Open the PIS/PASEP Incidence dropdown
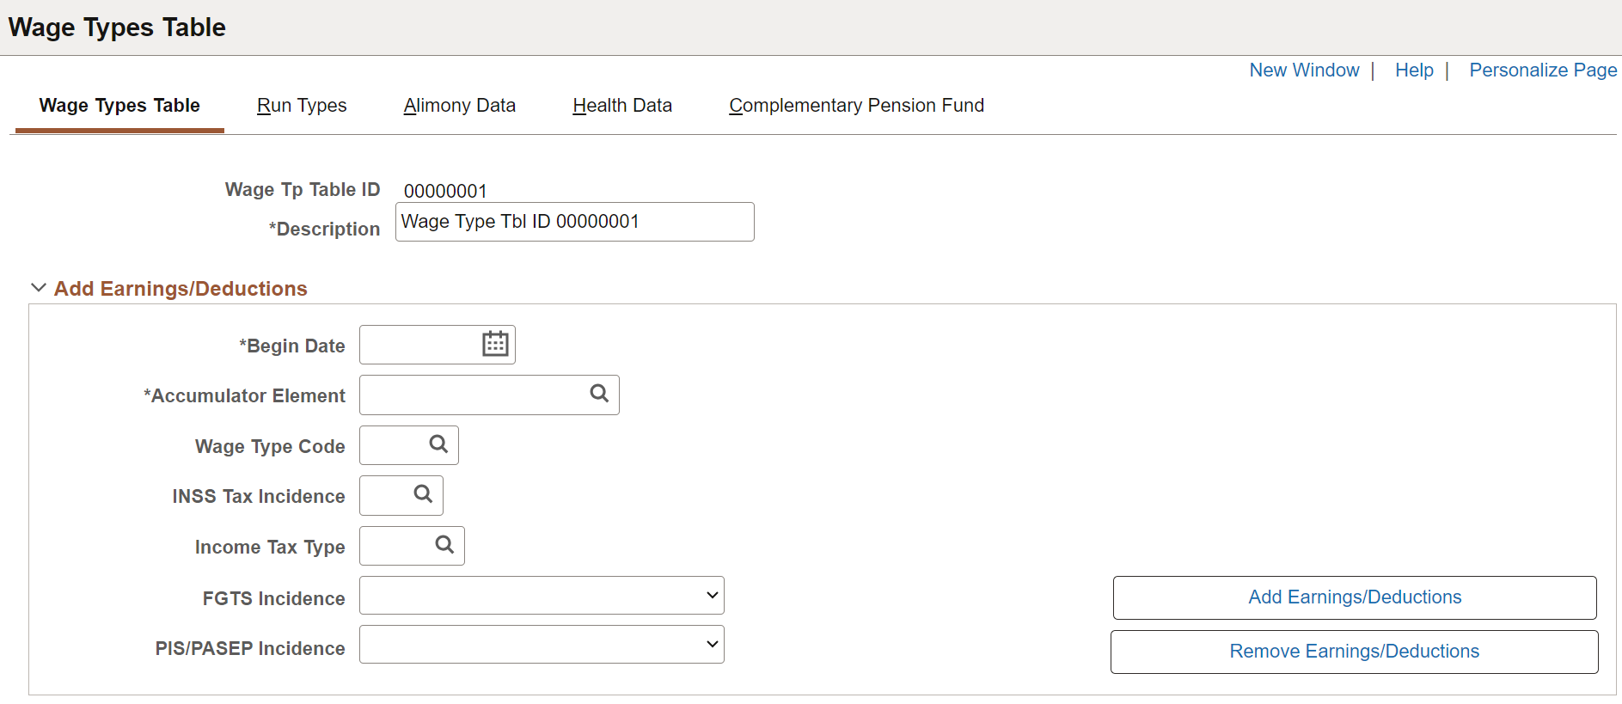Screen dimensions: 1622x704 point(542,645)
